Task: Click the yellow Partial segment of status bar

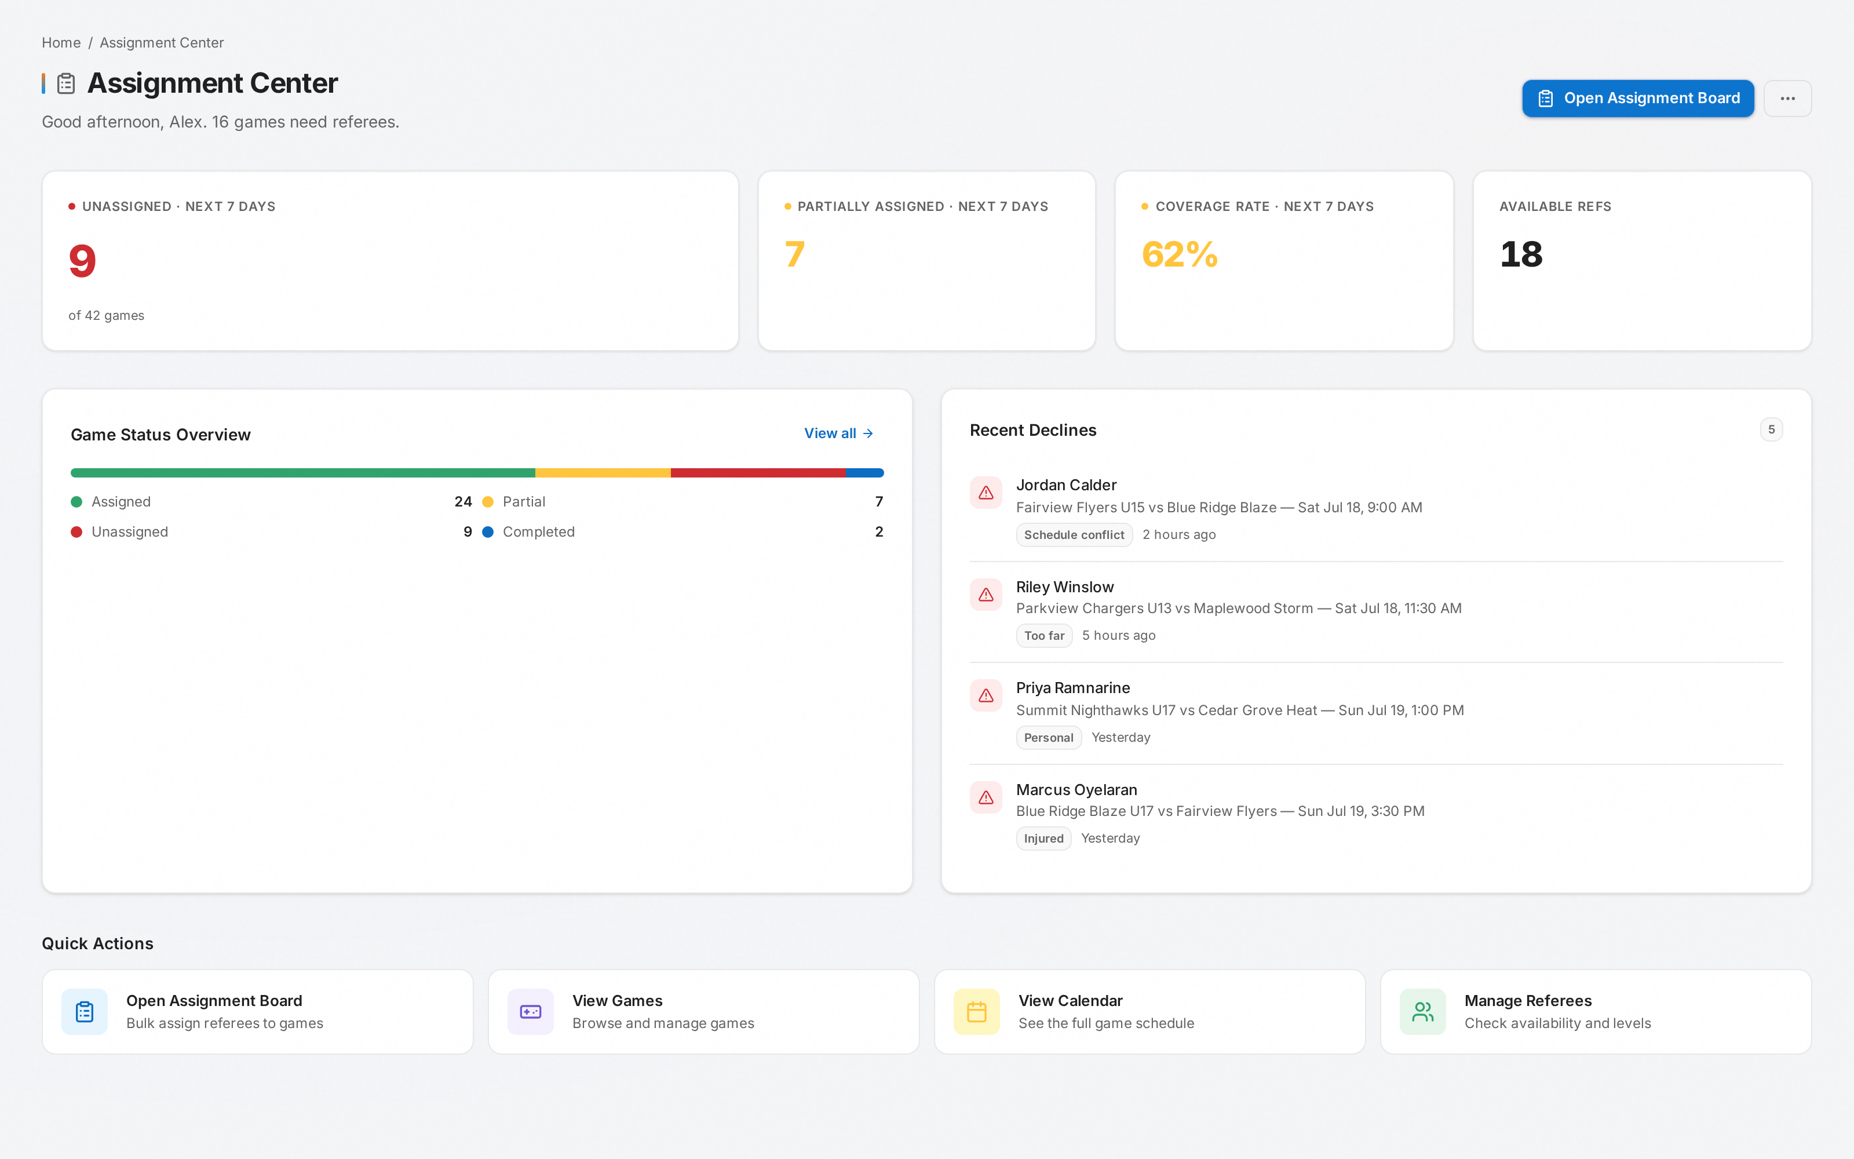Action: coord(603,473)
